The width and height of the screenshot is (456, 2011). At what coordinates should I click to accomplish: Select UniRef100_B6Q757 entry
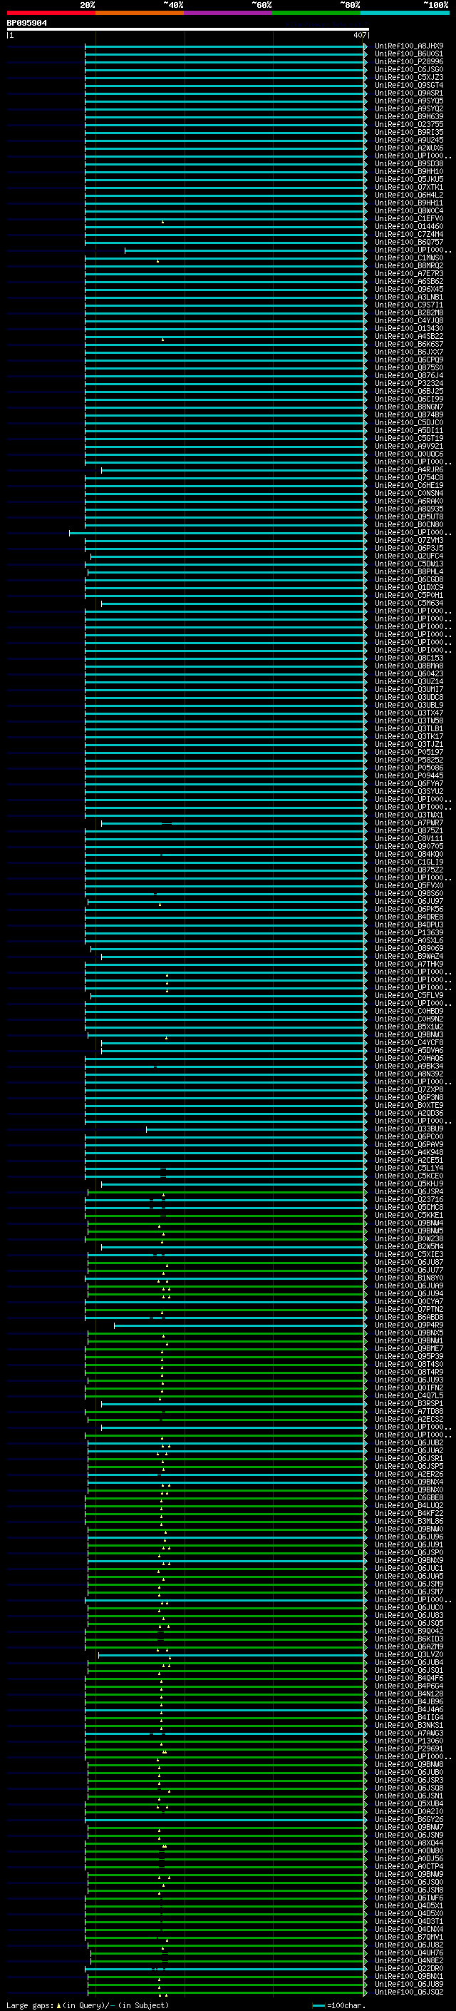[x=408, y=242]
